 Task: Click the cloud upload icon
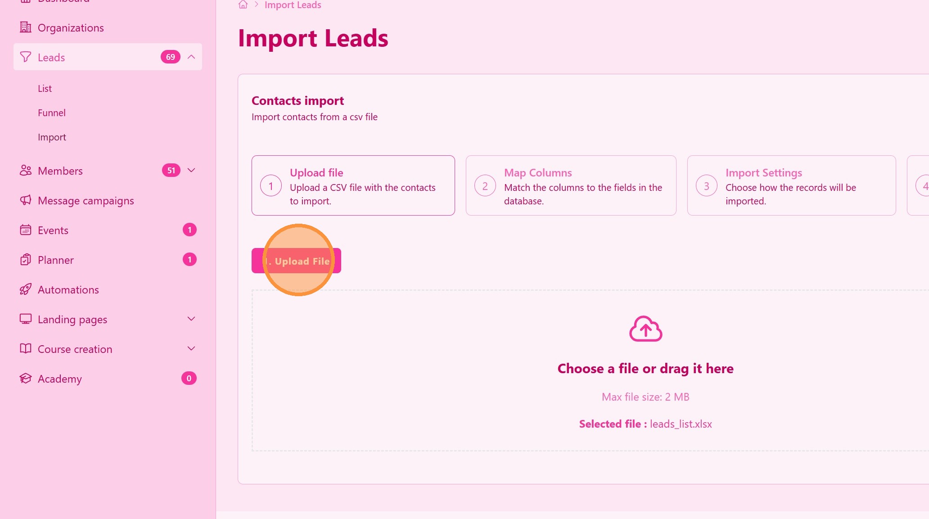point(645,329)
